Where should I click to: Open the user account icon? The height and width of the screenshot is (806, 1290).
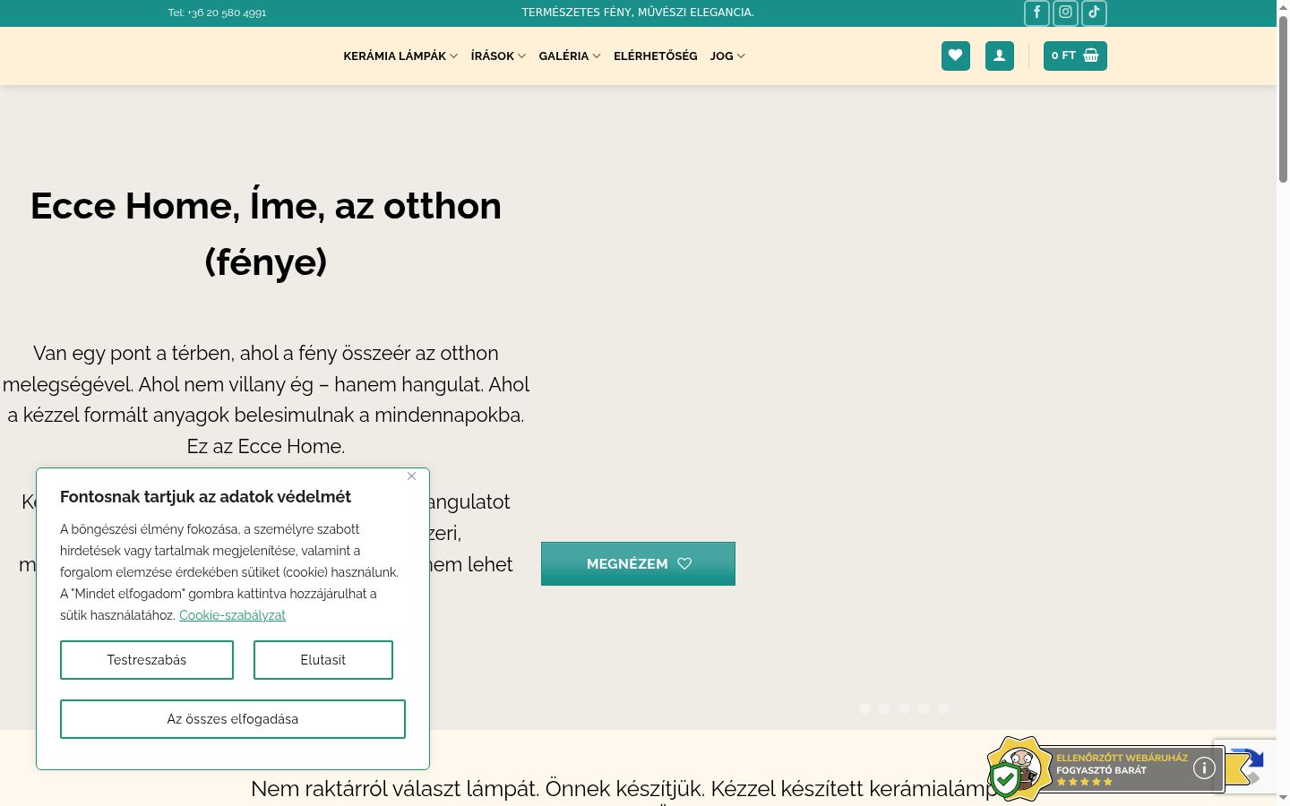pyautogui.click(x=1000, y=56)
